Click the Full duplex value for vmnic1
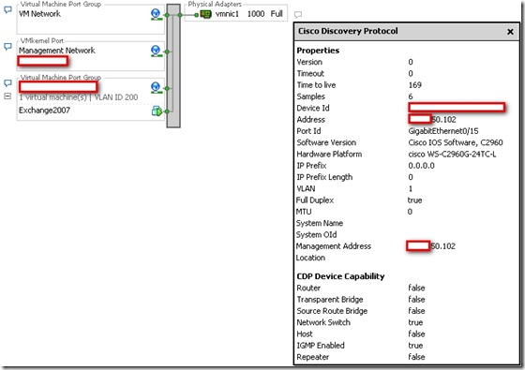This screenshot has width=525, height=370. tap(277, 14)
